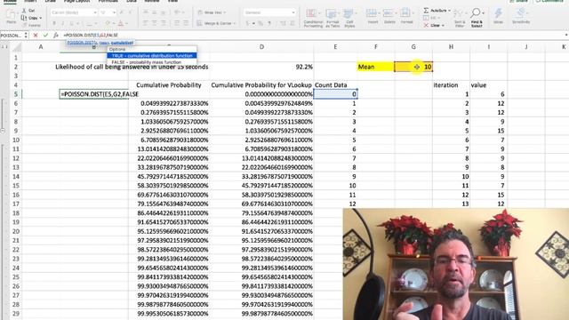This screenshot has width=569, height=320.
Task: Open Cell Styles gallery
Action: click(349, 18)
